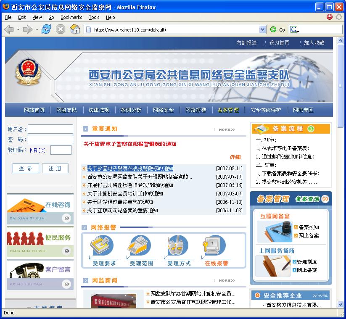
Task: Click 设为首页 link in header
Action: click(279, 43)
